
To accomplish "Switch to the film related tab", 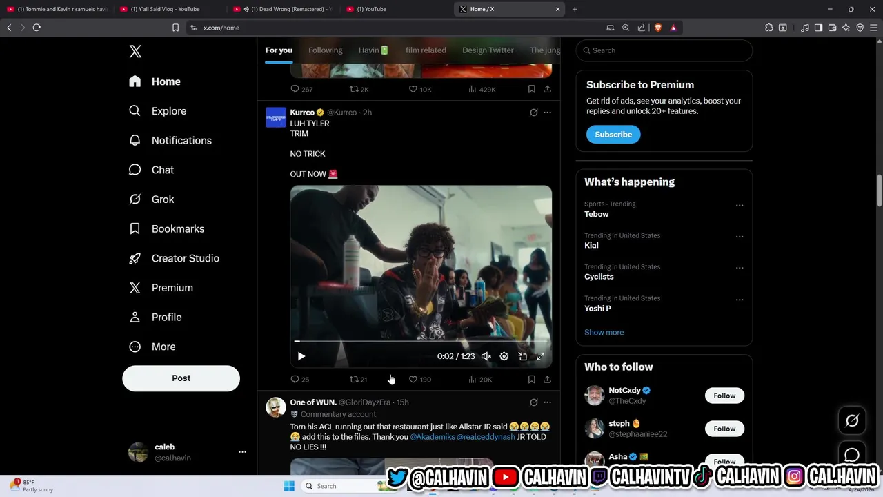I will 426,50.
